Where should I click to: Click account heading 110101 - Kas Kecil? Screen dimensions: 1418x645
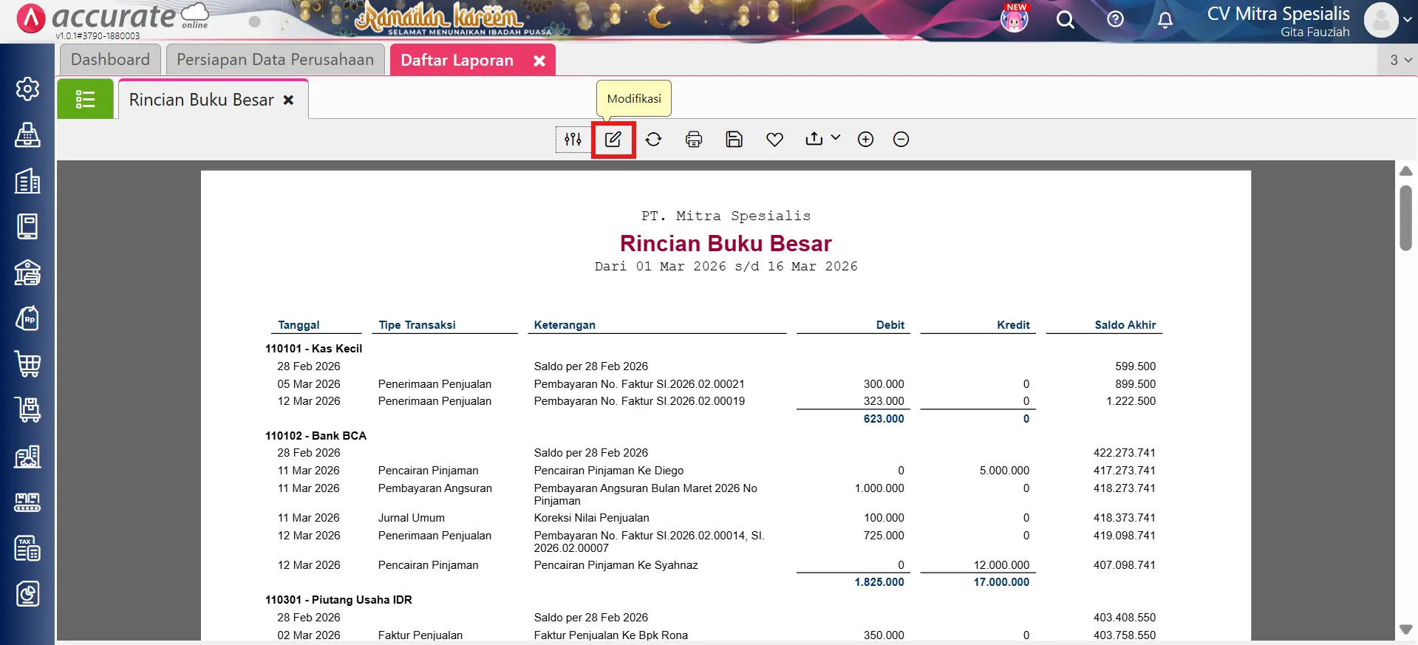[x=313, y=349]
